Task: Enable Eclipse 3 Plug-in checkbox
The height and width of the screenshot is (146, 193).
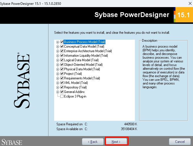Action: click(x=62, y=96)
